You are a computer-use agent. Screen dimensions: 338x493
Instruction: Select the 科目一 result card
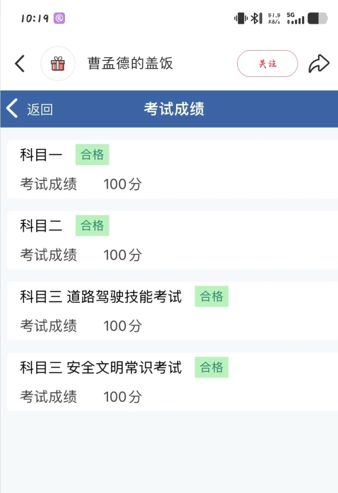(172, 169)
